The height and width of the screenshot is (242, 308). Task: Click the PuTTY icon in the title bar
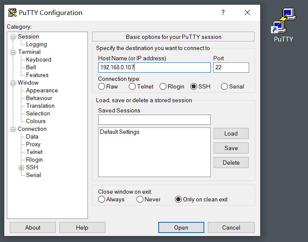[12, 12]
